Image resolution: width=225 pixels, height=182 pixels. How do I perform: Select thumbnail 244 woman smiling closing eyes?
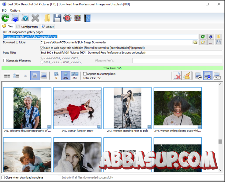(x=178, y=108)
